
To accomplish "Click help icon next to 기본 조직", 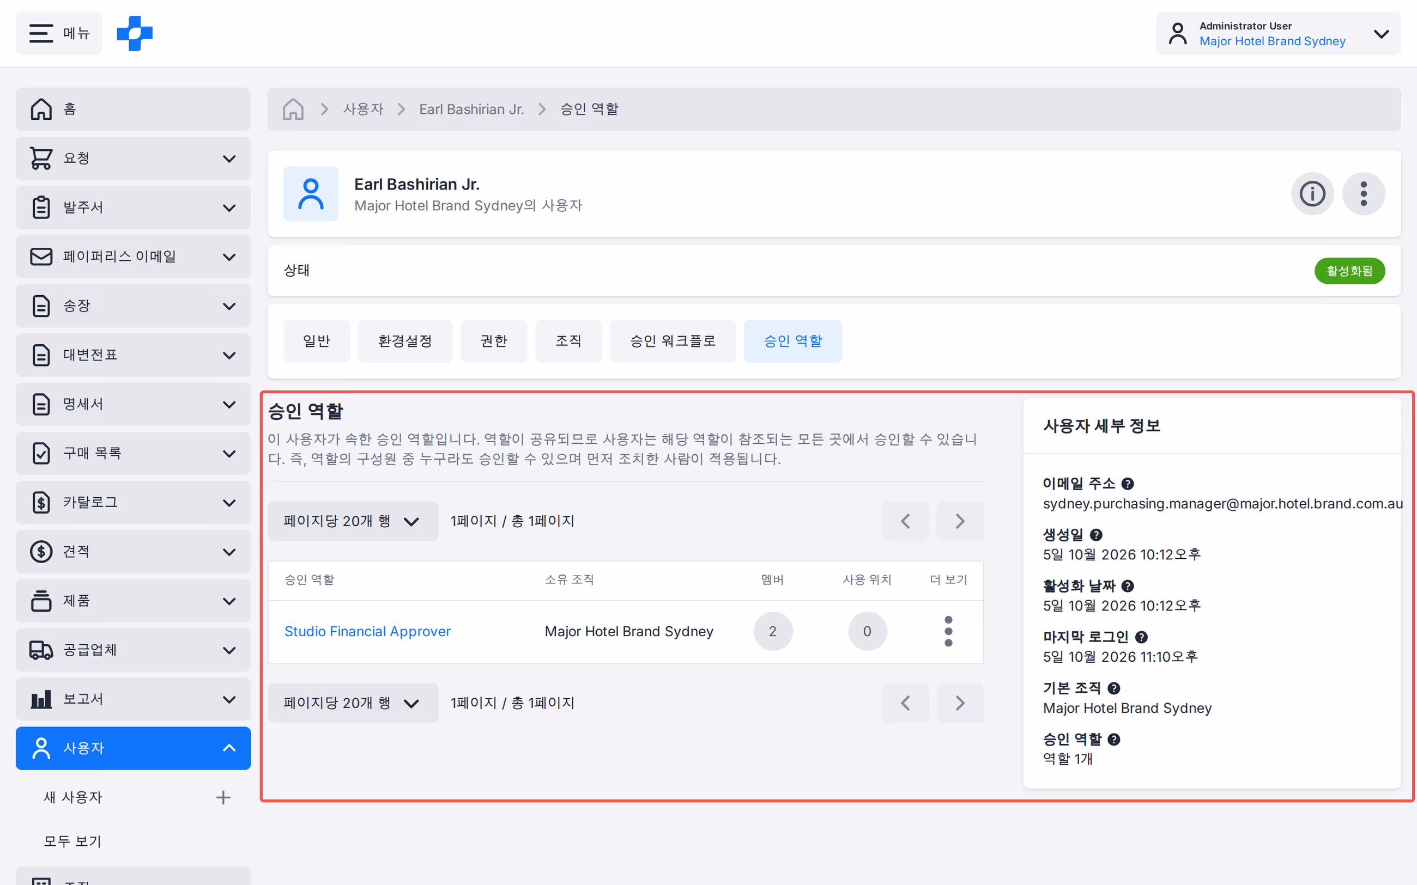I will pos(1115,688).
